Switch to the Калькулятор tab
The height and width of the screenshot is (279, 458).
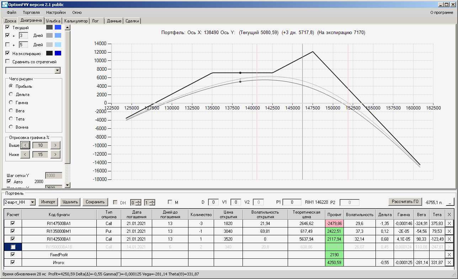point(76,21)
